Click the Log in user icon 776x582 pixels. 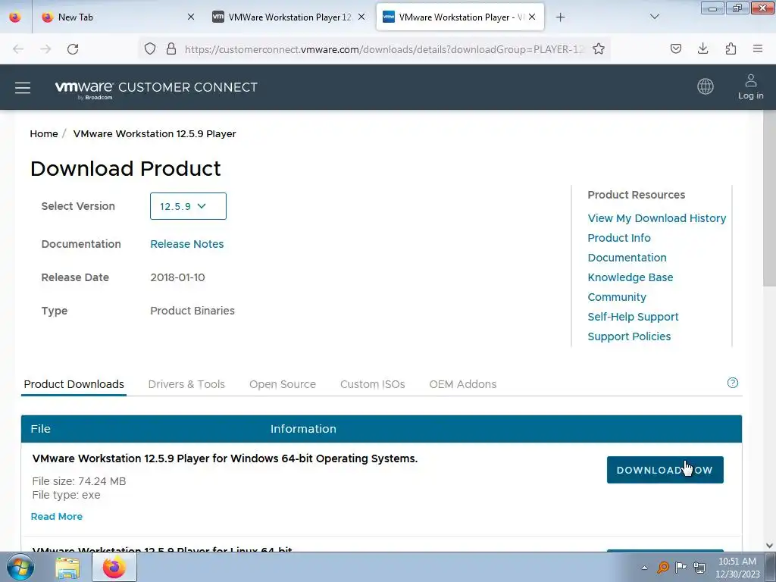(750, 86)
